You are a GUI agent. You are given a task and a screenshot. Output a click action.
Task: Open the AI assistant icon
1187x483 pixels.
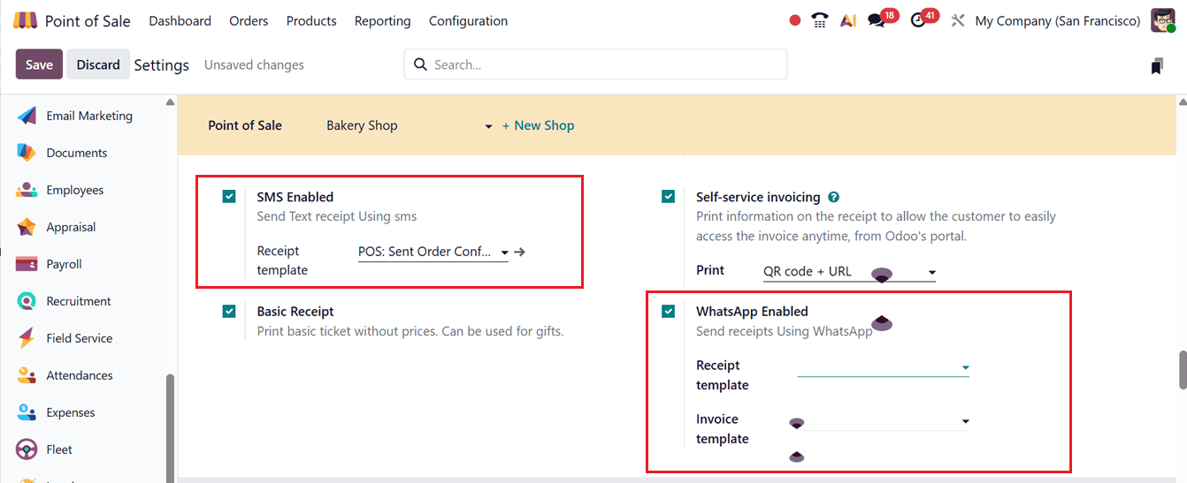848,20
